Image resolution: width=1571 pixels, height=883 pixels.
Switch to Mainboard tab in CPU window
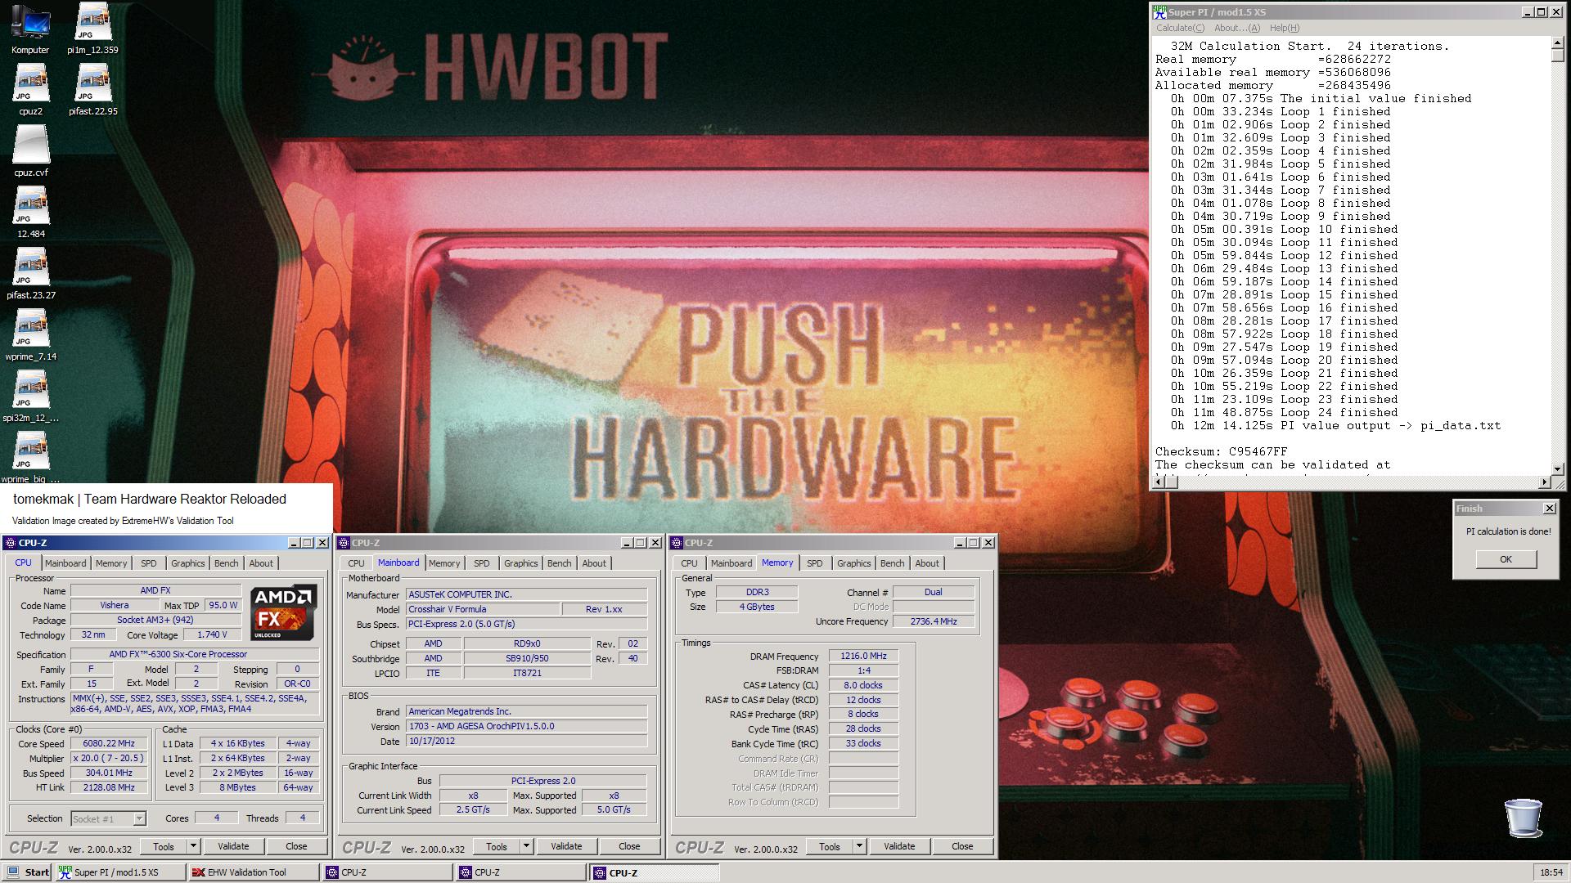[x=65, y=563]
